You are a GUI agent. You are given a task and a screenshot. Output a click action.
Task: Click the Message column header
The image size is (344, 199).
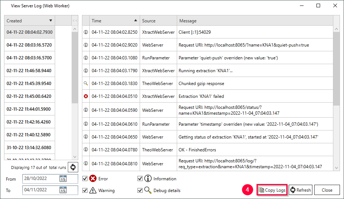[254, 21]
